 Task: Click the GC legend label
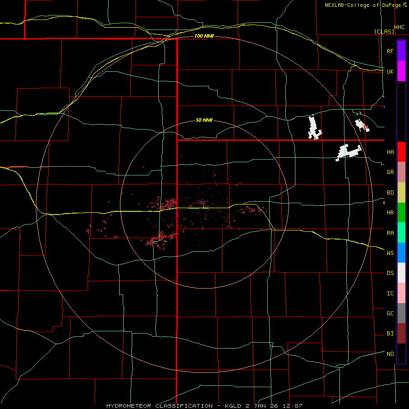pos(390,314)
